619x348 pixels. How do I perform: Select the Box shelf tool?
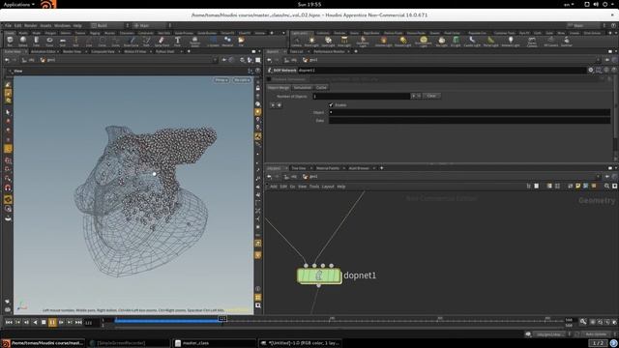[x=10, y=41]
